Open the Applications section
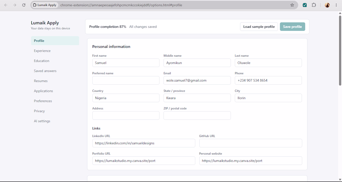 point(55,91)
